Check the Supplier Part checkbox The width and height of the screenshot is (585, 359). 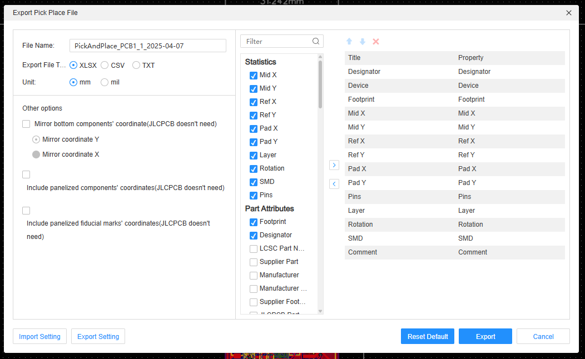tap(254, 262)
